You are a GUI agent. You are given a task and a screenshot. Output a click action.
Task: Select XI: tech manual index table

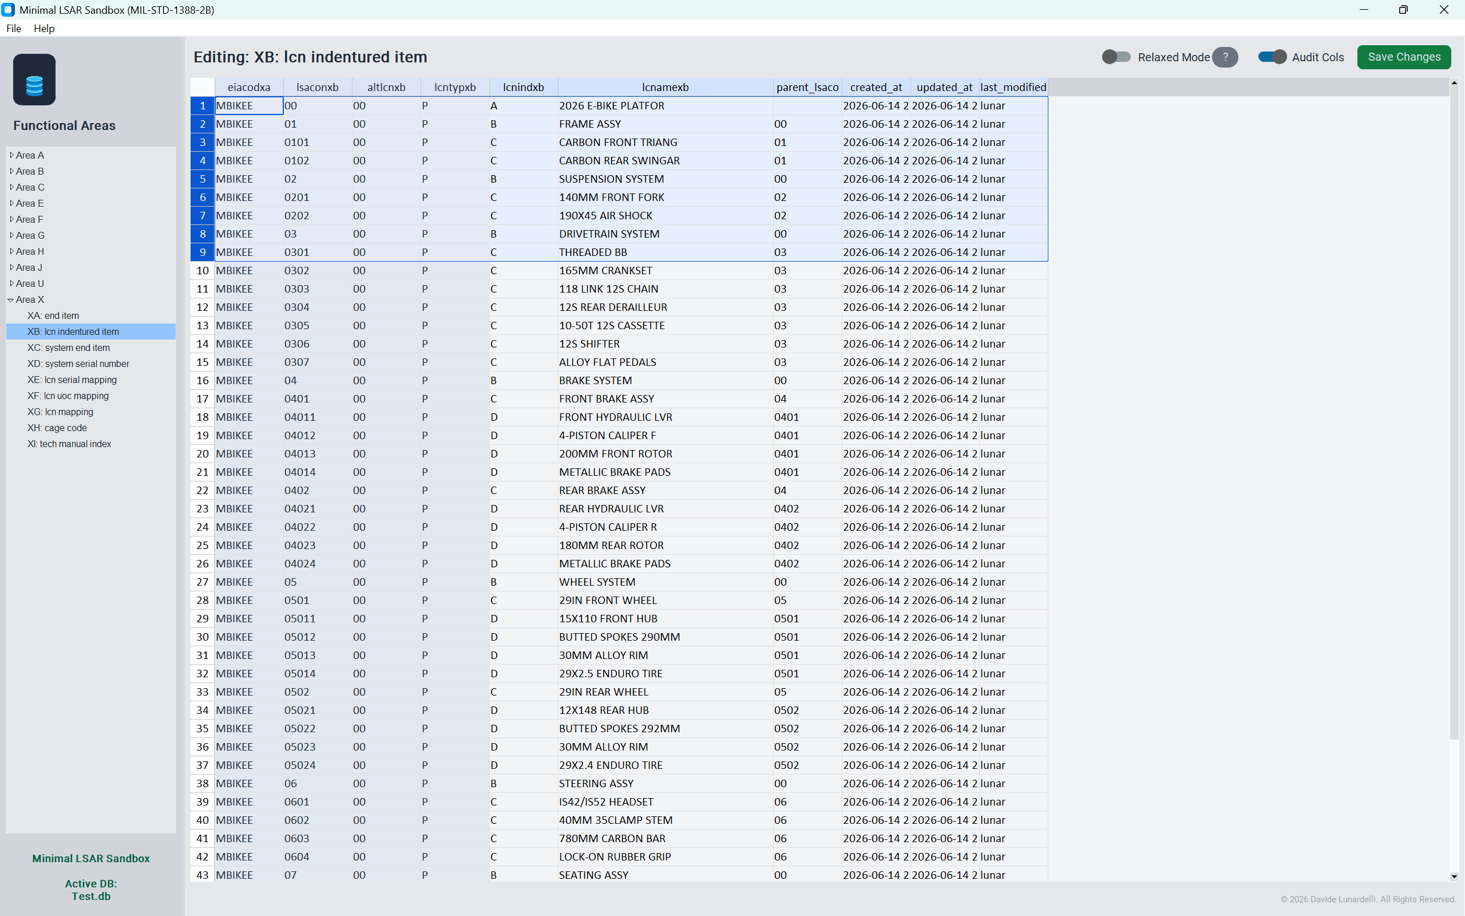click(x=69, y=444)
